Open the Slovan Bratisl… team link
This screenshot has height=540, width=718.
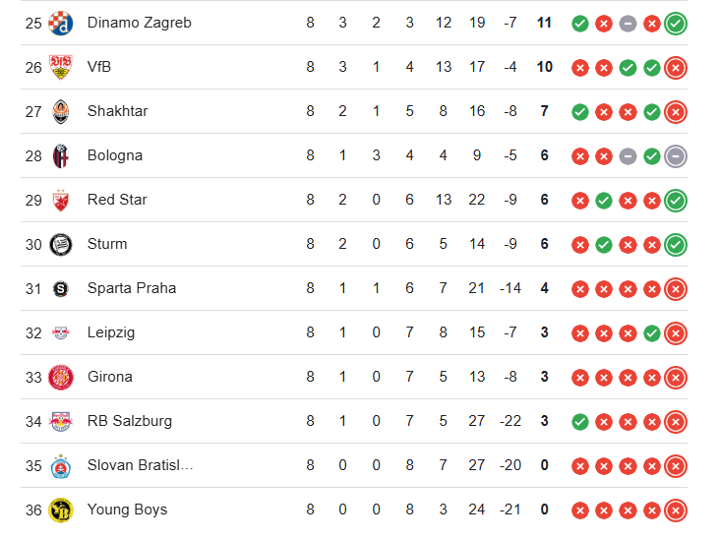coord(140,465)
